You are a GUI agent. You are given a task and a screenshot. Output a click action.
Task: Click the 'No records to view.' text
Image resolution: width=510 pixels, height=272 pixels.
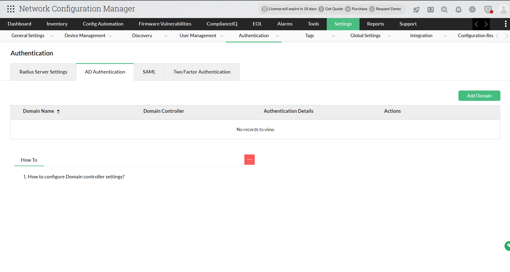(256, 129)
